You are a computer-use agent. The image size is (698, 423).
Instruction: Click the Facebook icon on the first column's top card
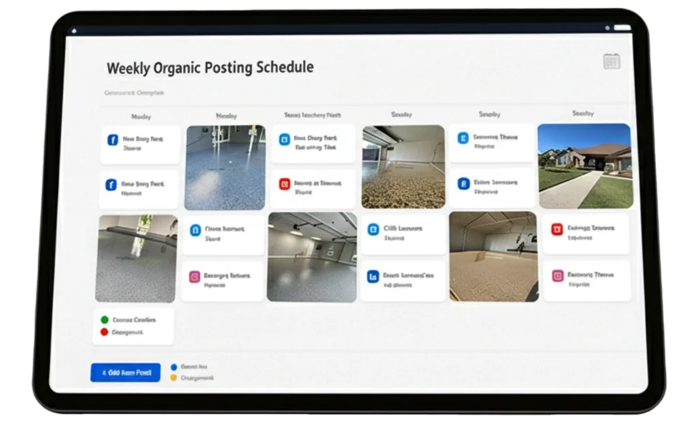pyautogui.click(x=112, y=141)
